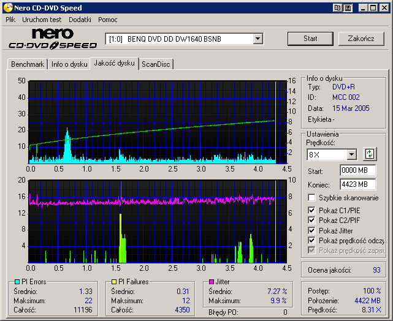This screenshot has width=393, height=321.
Task: Click the yellow PI Failures color swatch
Action: point(114,282)
